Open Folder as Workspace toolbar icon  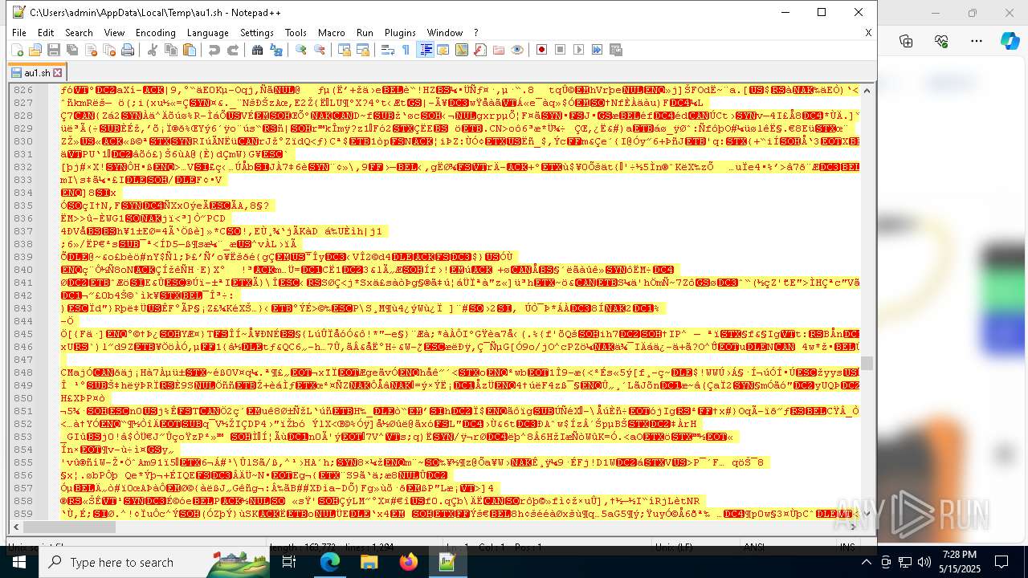[499, 50]
